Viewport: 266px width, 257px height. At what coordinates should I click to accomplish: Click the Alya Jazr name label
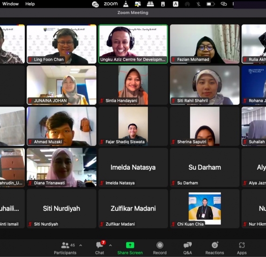(x=257, y=183)
